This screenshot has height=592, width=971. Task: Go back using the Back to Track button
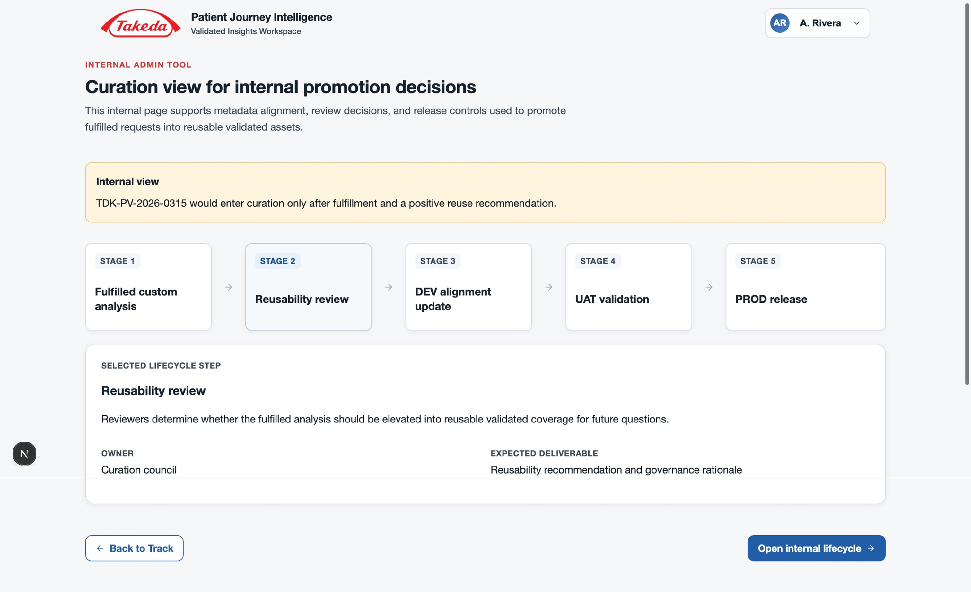[134, 548]
